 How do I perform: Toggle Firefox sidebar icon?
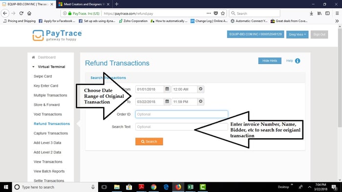click(x=327, y=13)
